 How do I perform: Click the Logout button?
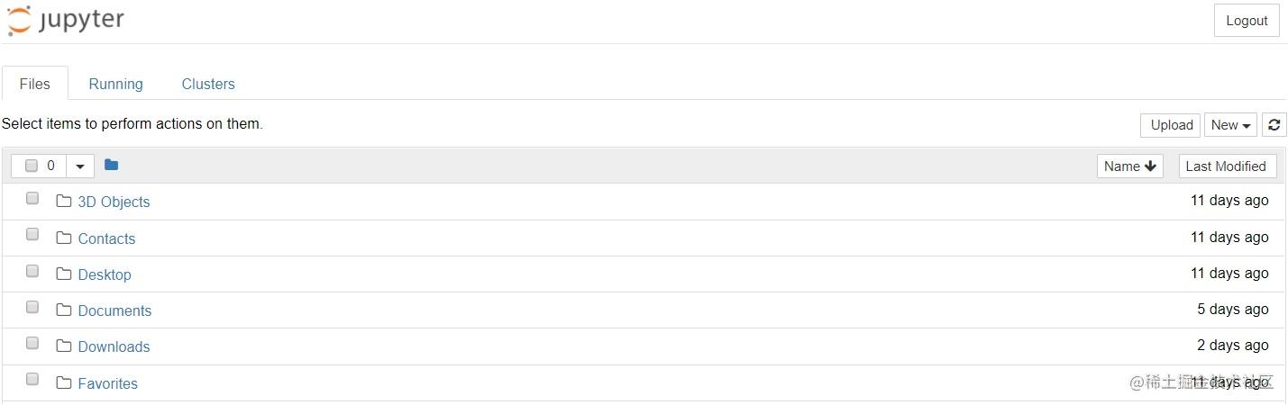(1247, 21)
